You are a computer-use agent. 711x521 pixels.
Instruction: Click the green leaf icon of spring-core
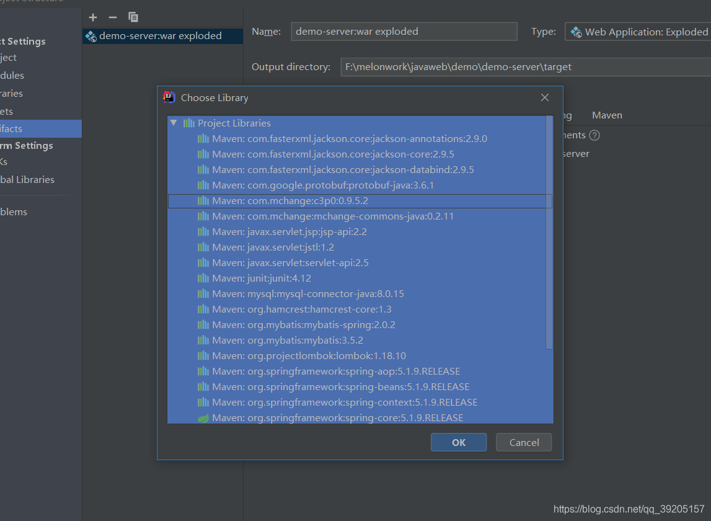203,418
